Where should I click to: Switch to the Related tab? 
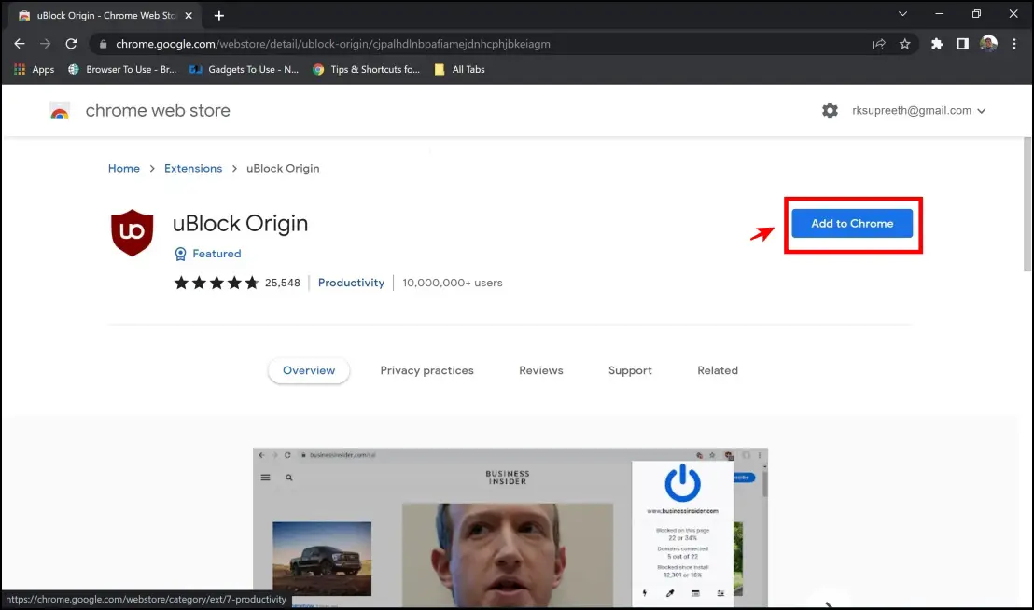(718, 370)
